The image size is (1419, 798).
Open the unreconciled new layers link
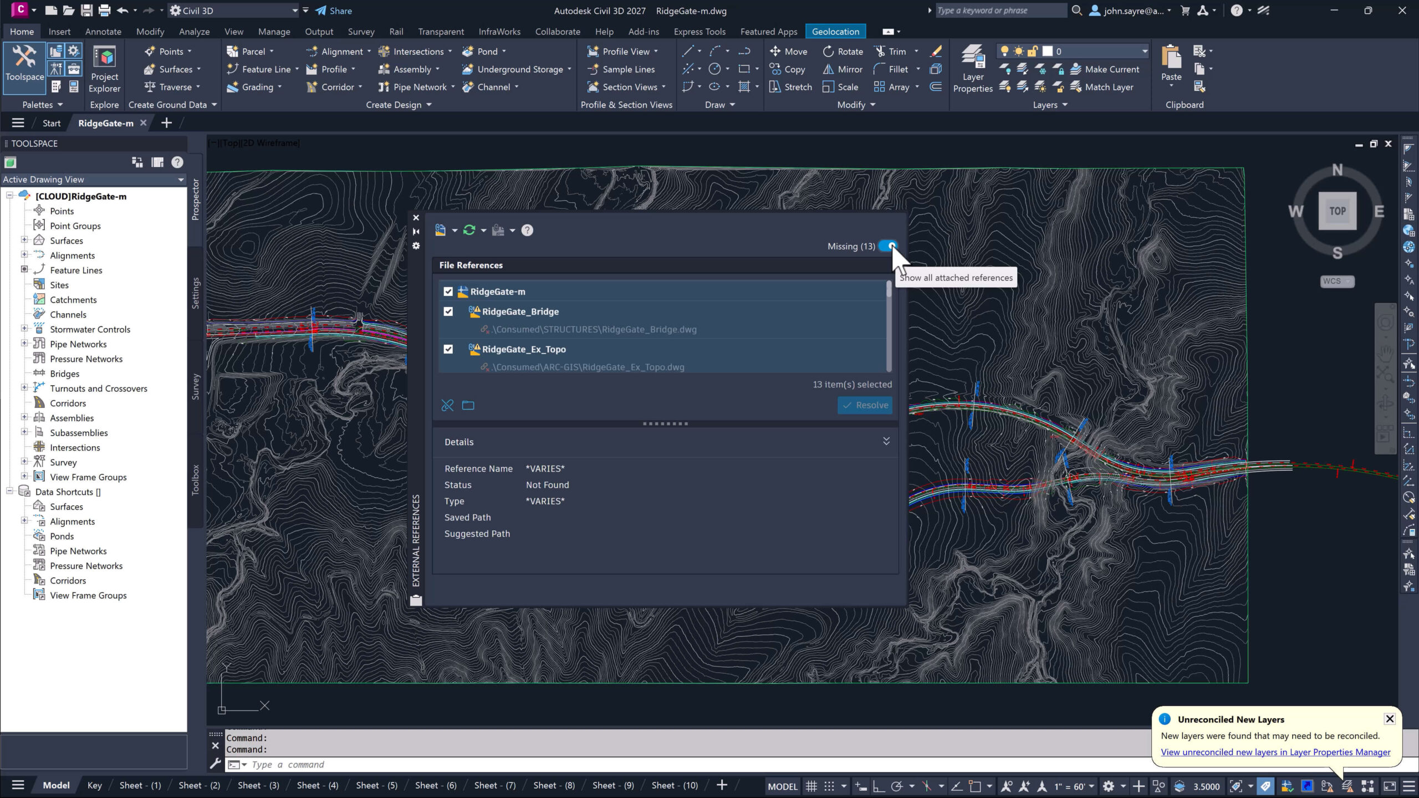pos(1275,752)
